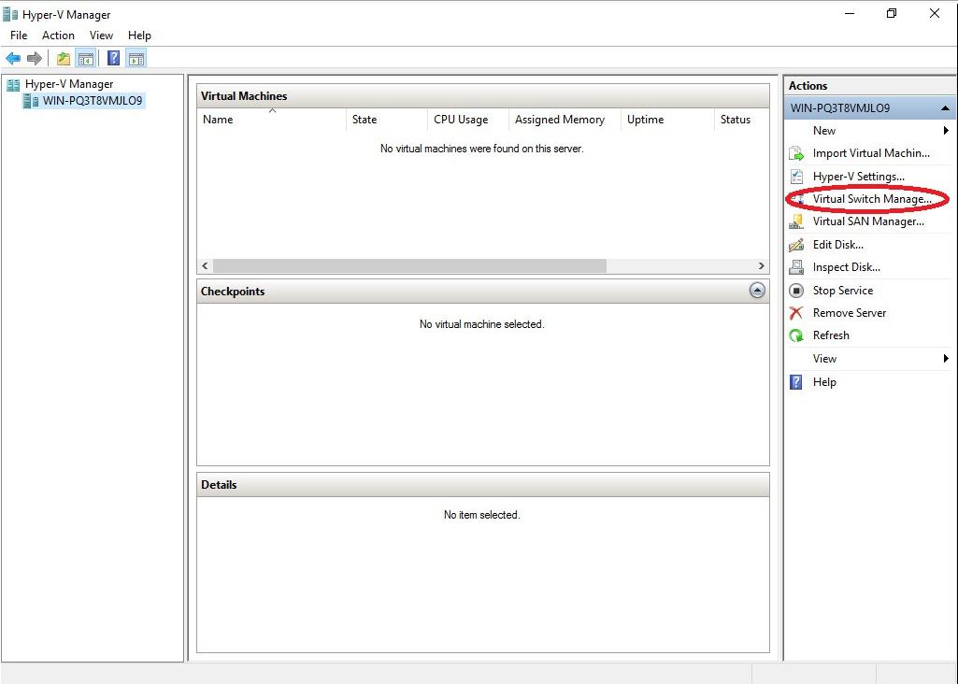Sort by Assigned Memory column header
This screenshot has width=958, height=684.
click(565, 120)
